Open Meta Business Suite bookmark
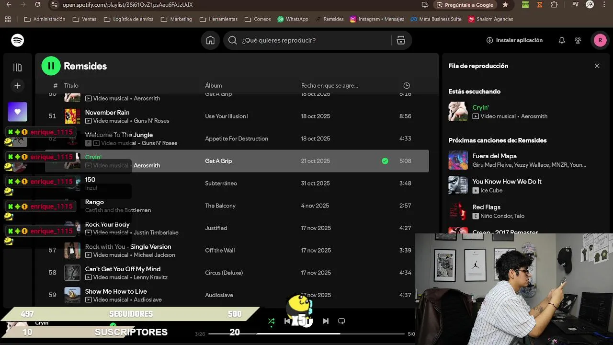This screenshot has height=345, width=613. pos(436,19)
